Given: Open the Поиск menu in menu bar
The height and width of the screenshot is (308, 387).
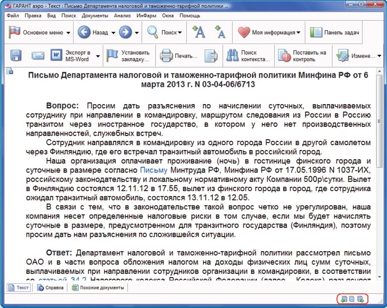Looking at the screenshot, I should [69, 15].
